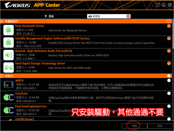Click 'Realtek High Definition Audio Driver for WIN10 DCH'

[79, 55]
